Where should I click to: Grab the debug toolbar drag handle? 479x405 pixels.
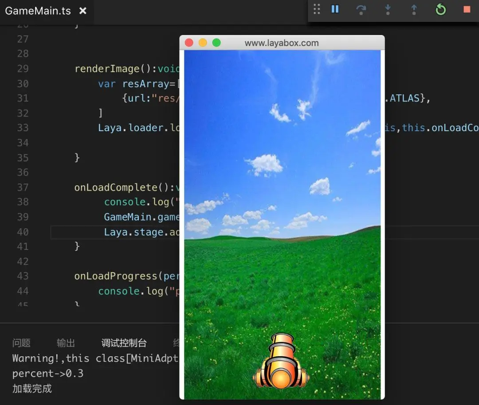[x=317, y=9]
